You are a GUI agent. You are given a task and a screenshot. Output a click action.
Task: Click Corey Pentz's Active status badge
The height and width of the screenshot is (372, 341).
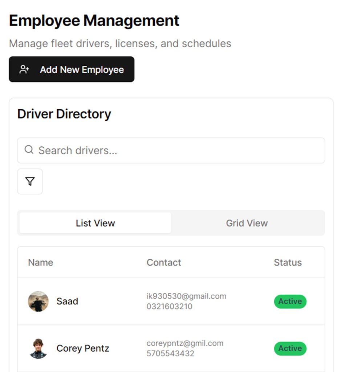[x=290, y=348]
